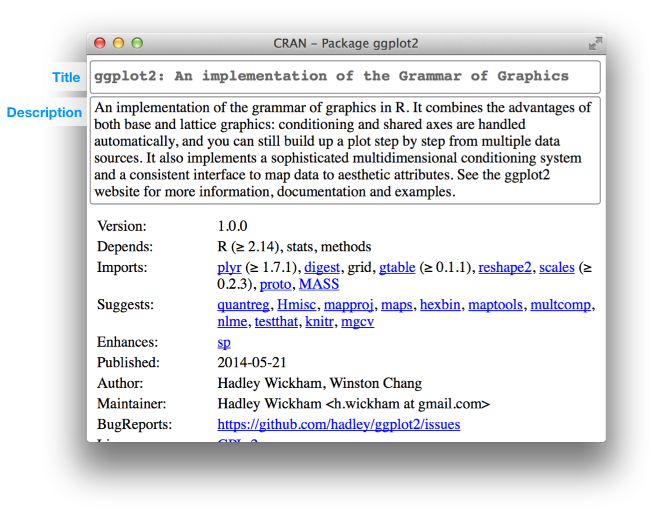Open the digest package link
Viewport: 660px width, 516px height.
pos(322,268)
